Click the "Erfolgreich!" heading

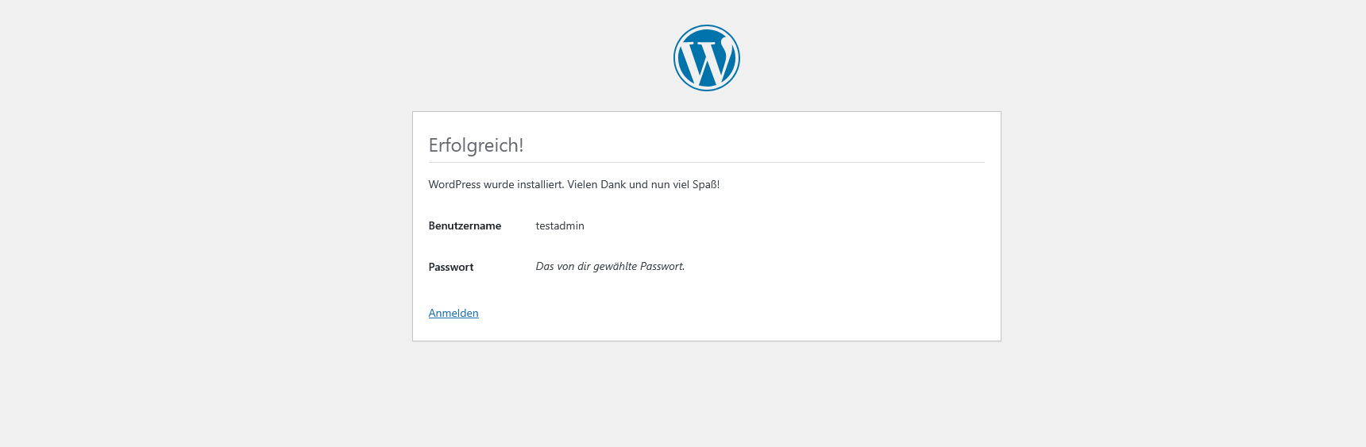pos(476,145)
